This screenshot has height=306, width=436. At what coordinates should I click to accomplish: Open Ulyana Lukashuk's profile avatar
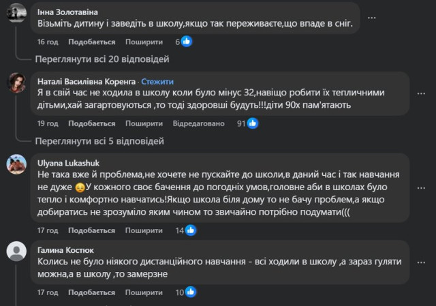16,164
